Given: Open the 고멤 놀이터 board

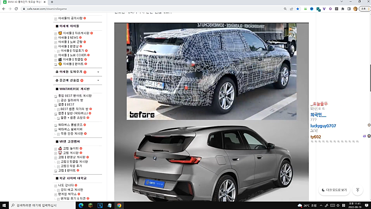Looking at the screenshot, I should click(71, 148).
